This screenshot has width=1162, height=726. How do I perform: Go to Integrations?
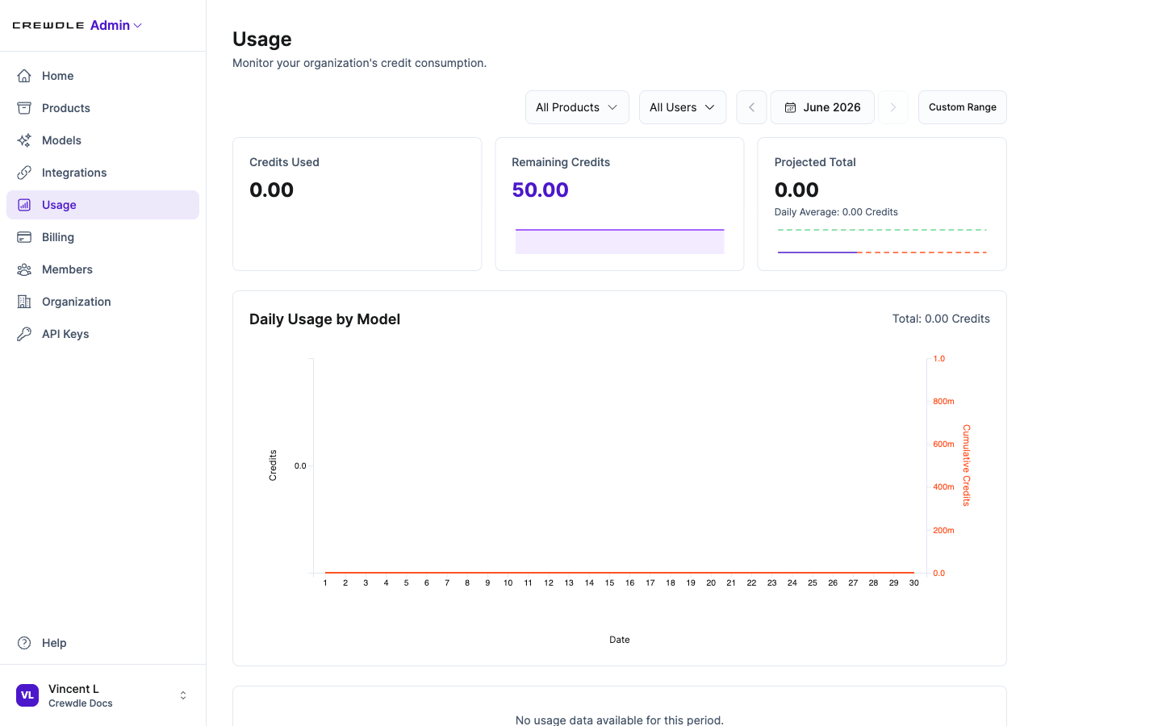(102, 173)
